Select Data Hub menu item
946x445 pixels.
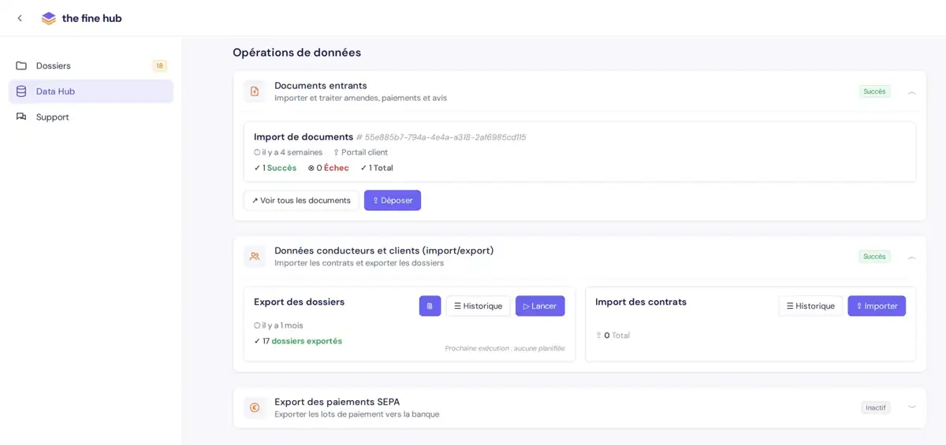point(91,91)
